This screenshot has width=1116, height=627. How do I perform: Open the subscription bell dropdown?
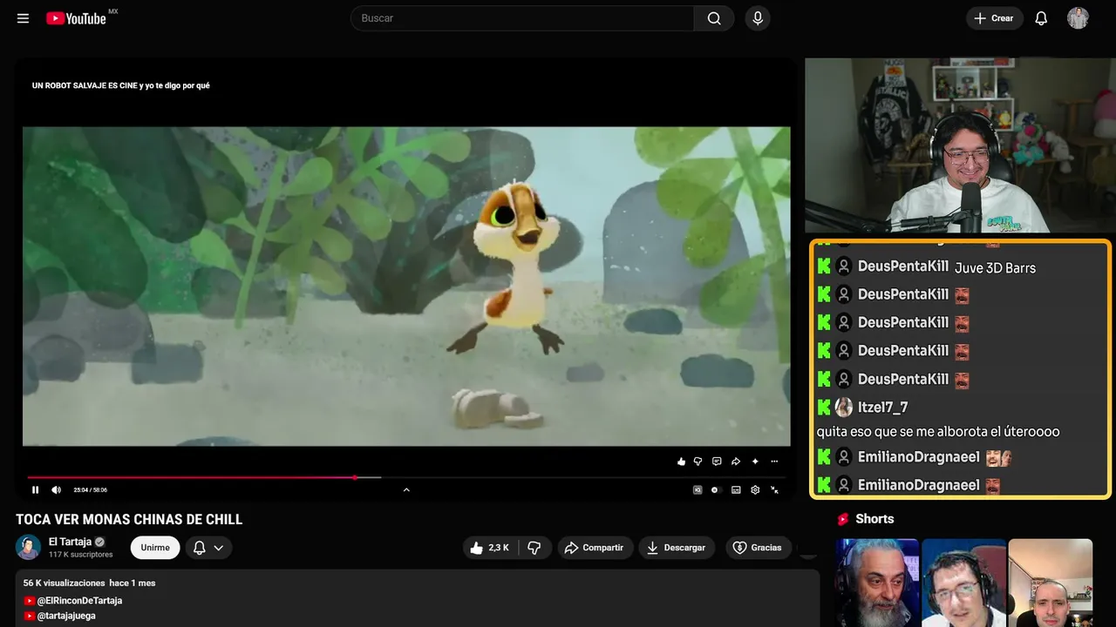pos(208,548)
